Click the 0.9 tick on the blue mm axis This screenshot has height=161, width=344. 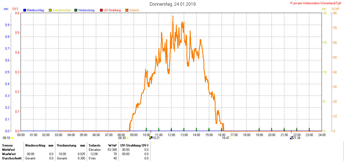[x=7, y=25]
